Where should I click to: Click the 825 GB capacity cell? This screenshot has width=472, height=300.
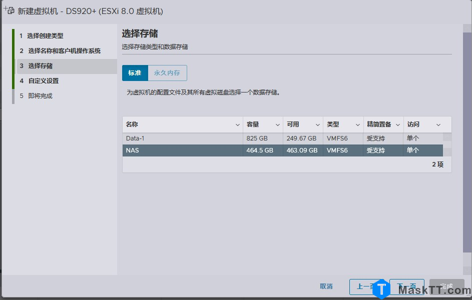pyautogui.click(x=257, y=138)
